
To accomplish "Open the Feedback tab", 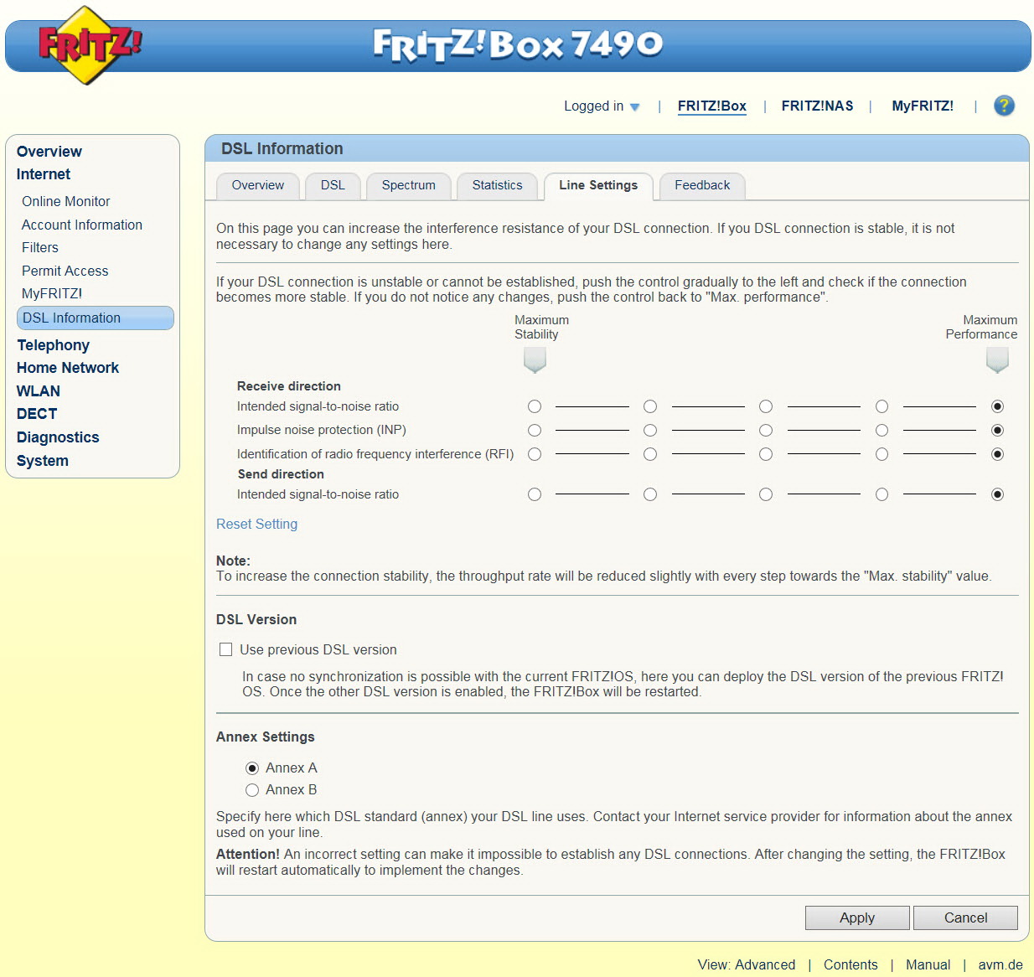I will 702,186.
